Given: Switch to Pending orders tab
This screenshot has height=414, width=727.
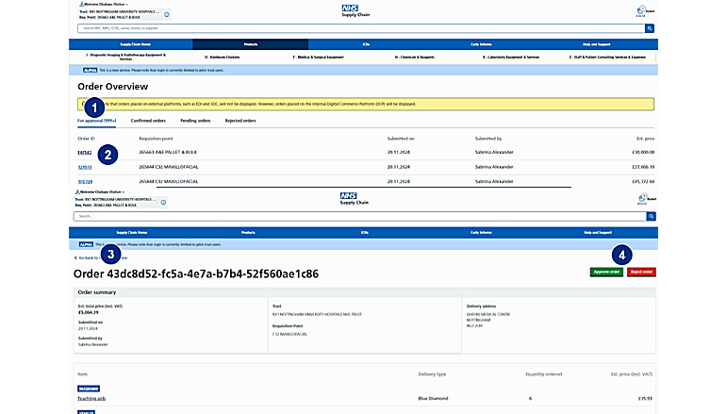Looking at the screenshot, I should [x=195, y=121].
